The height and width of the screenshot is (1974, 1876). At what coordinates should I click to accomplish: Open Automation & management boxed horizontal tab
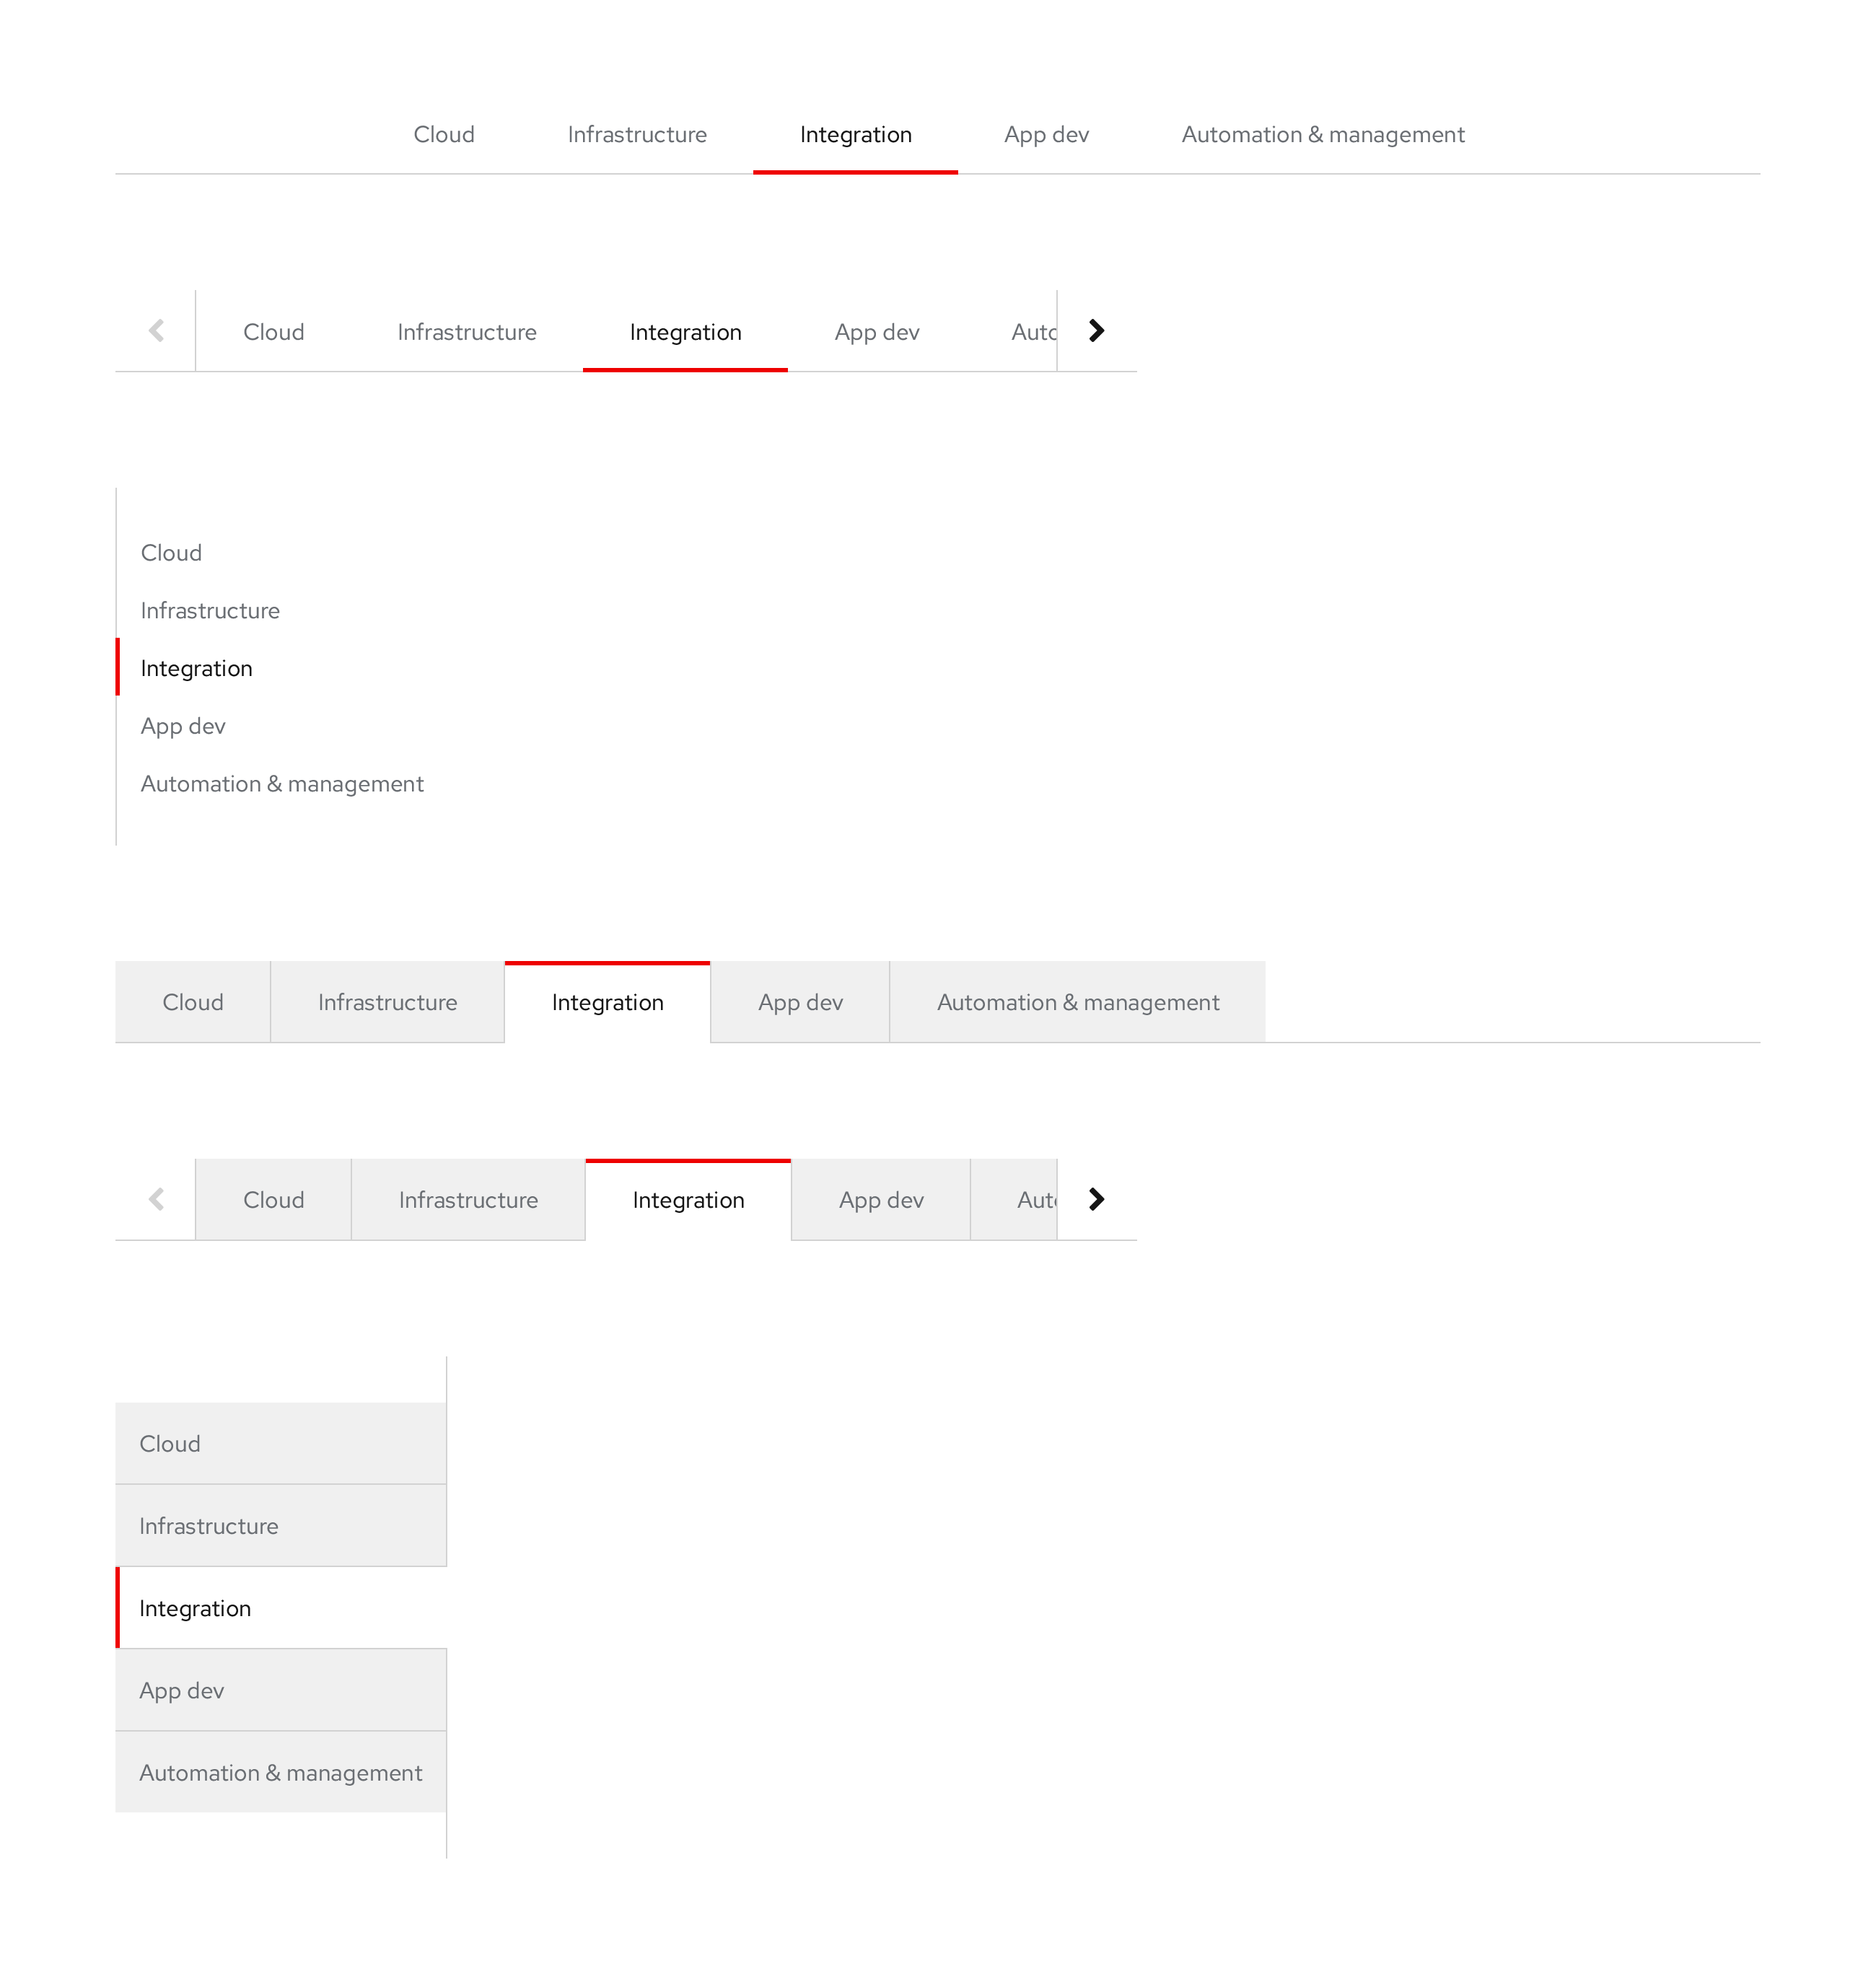[x=1077, y=1002]
